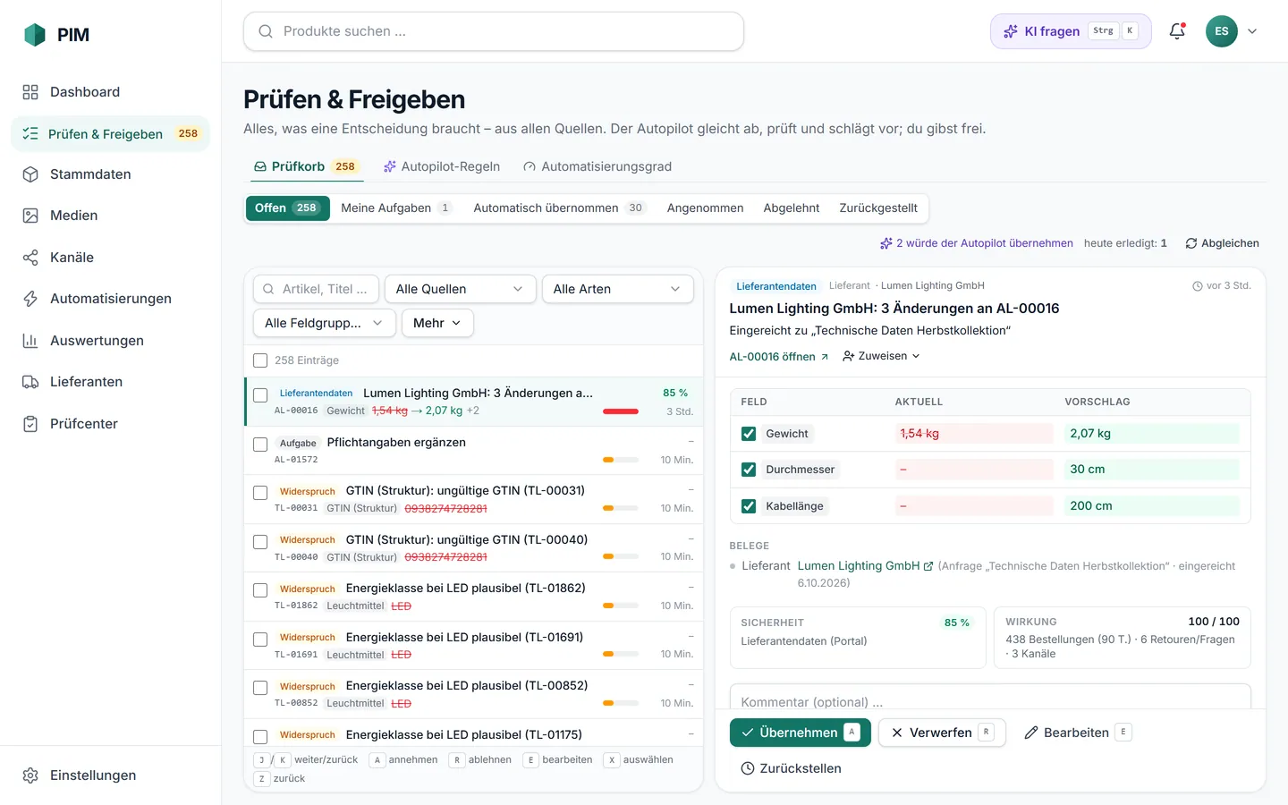Image resolution: width=1288 pixels, height=805 pixels.
Task: Click the PIM logo icon
Action: coord(35,35)
